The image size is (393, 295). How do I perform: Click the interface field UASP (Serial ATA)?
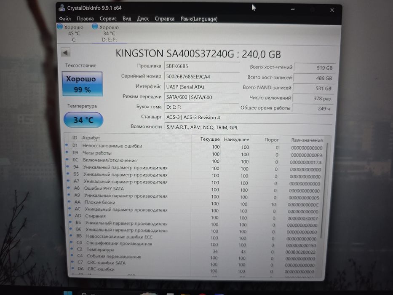pos(202,87)
